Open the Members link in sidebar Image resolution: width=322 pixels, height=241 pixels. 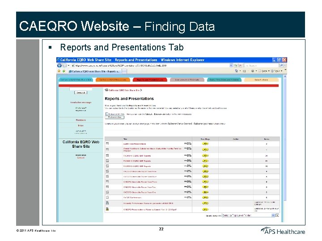(80, 120)
